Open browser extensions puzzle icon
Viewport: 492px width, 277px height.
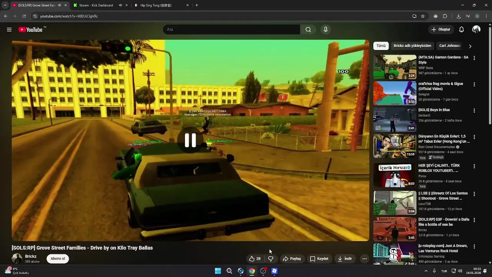pos(445,16)
